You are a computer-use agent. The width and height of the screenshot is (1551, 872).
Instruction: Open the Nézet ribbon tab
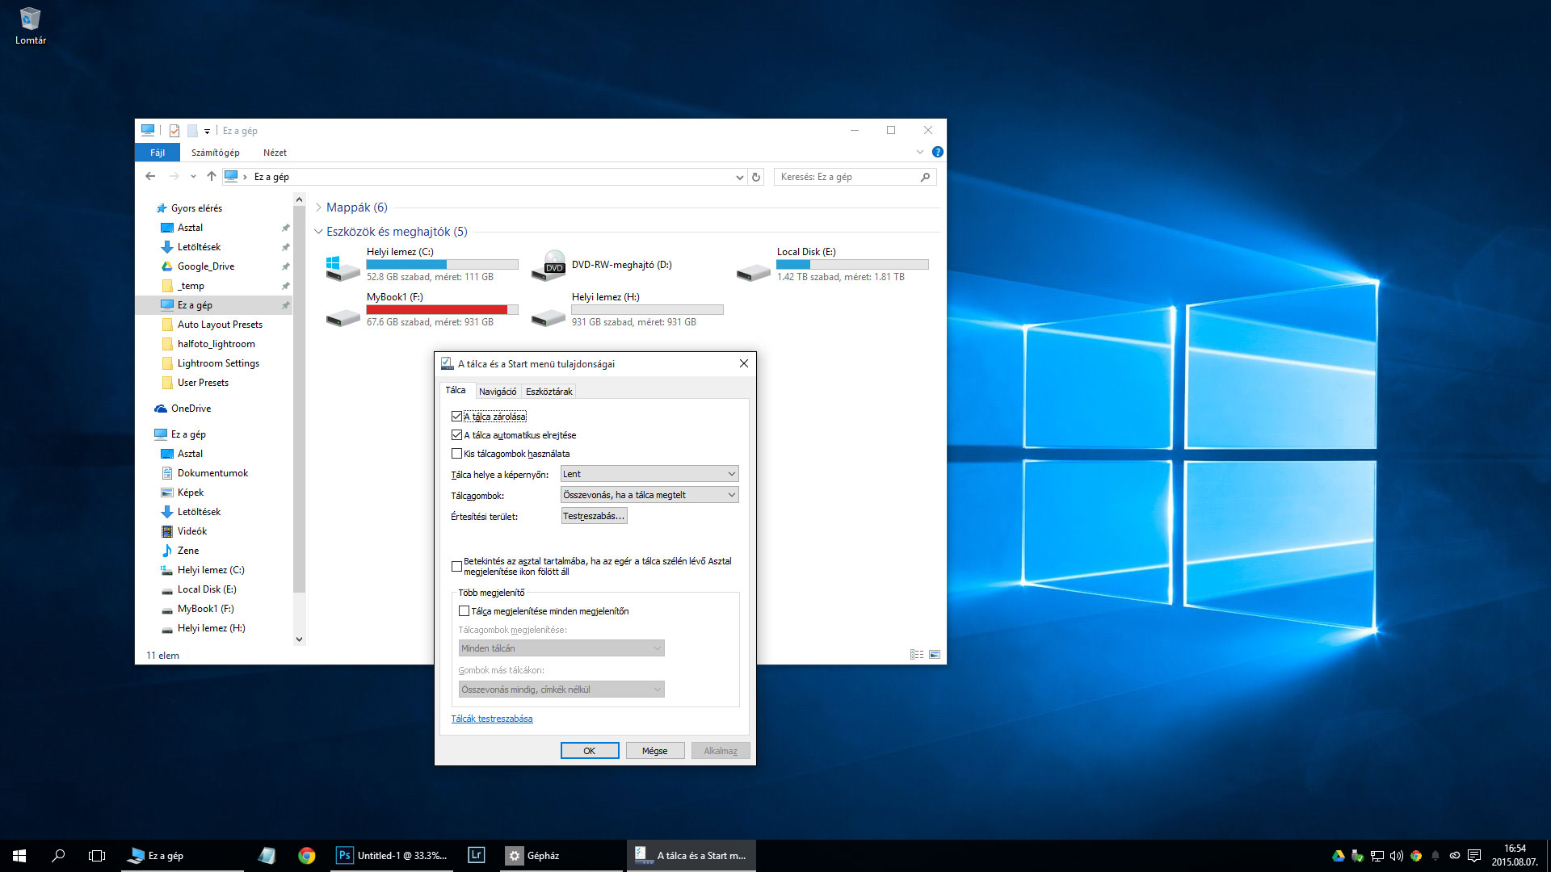(275, 153)
